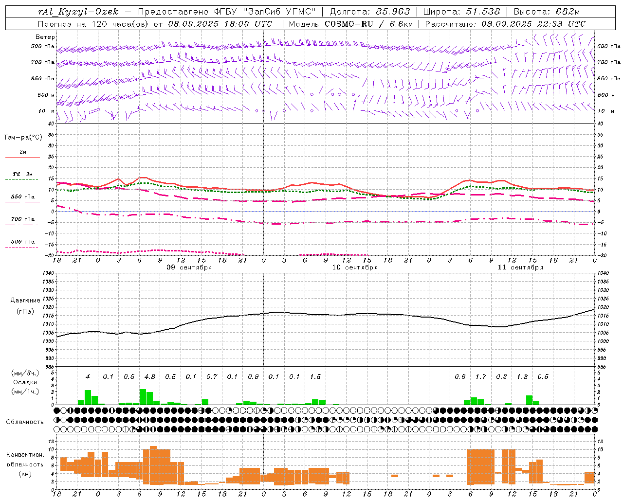Click the Тем-ра(°C) axis title
Viewport: 623px width, 498px height.
click(23, 137)
